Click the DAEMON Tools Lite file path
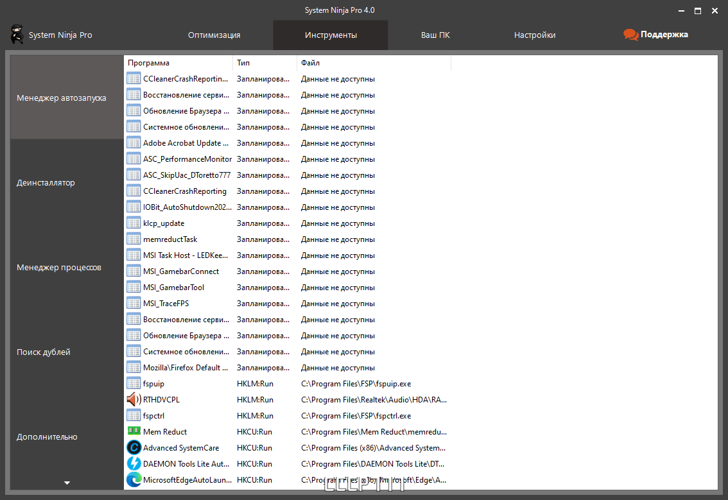This screenshot has width=728, height=500. tap(373, 464)
